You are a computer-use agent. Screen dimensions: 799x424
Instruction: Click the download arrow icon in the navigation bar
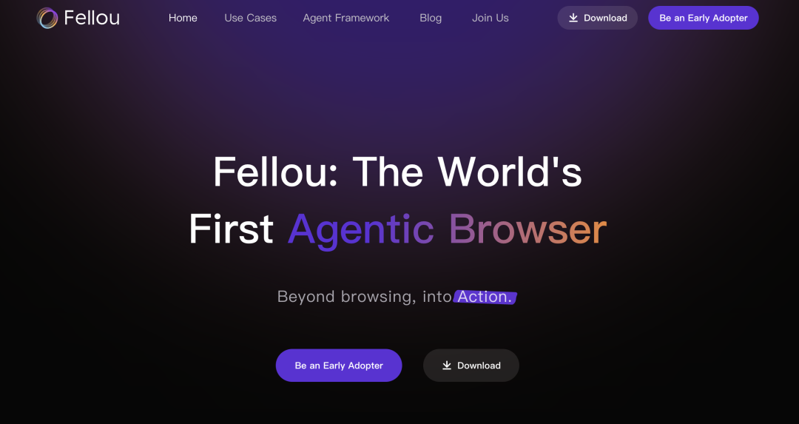coord(573,18)
